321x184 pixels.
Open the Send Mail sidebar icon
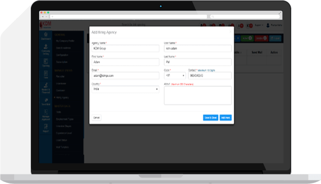46,102
